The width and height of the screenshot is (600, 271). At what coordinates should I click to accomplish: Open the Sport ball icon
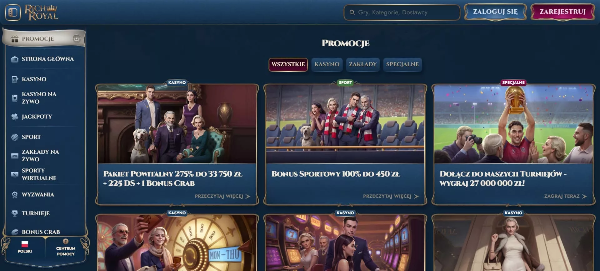pos(15,137)
